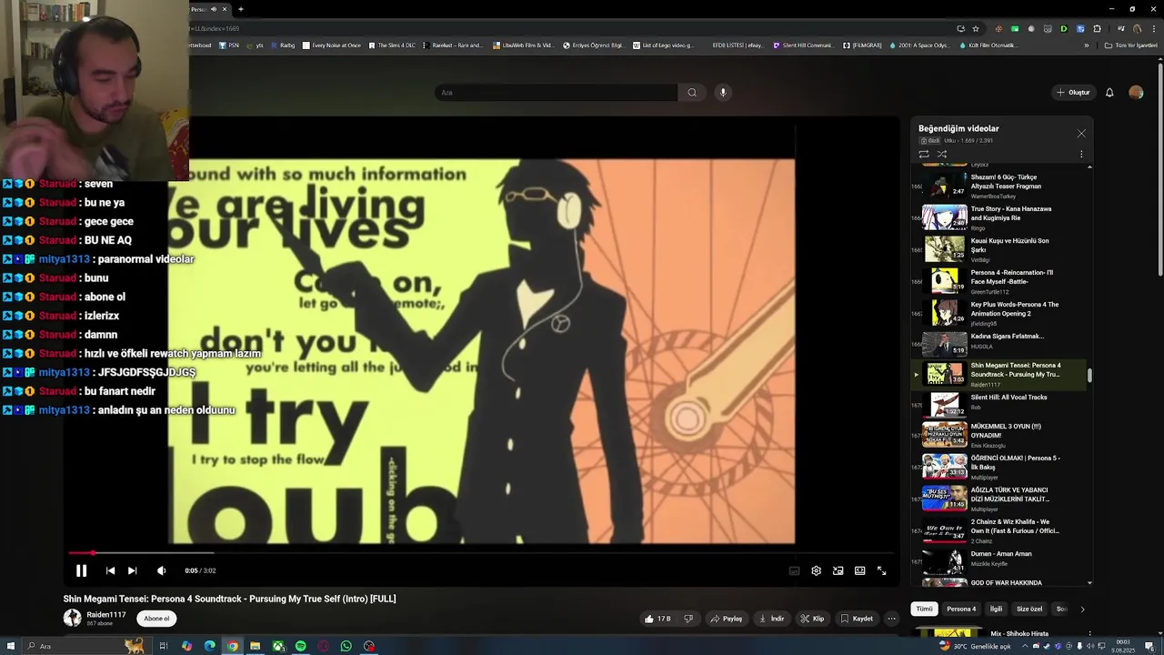Close the Beğendiğim videolar playlist panel
This screenshot has width=1164, height=655.
pos(1081,134)
